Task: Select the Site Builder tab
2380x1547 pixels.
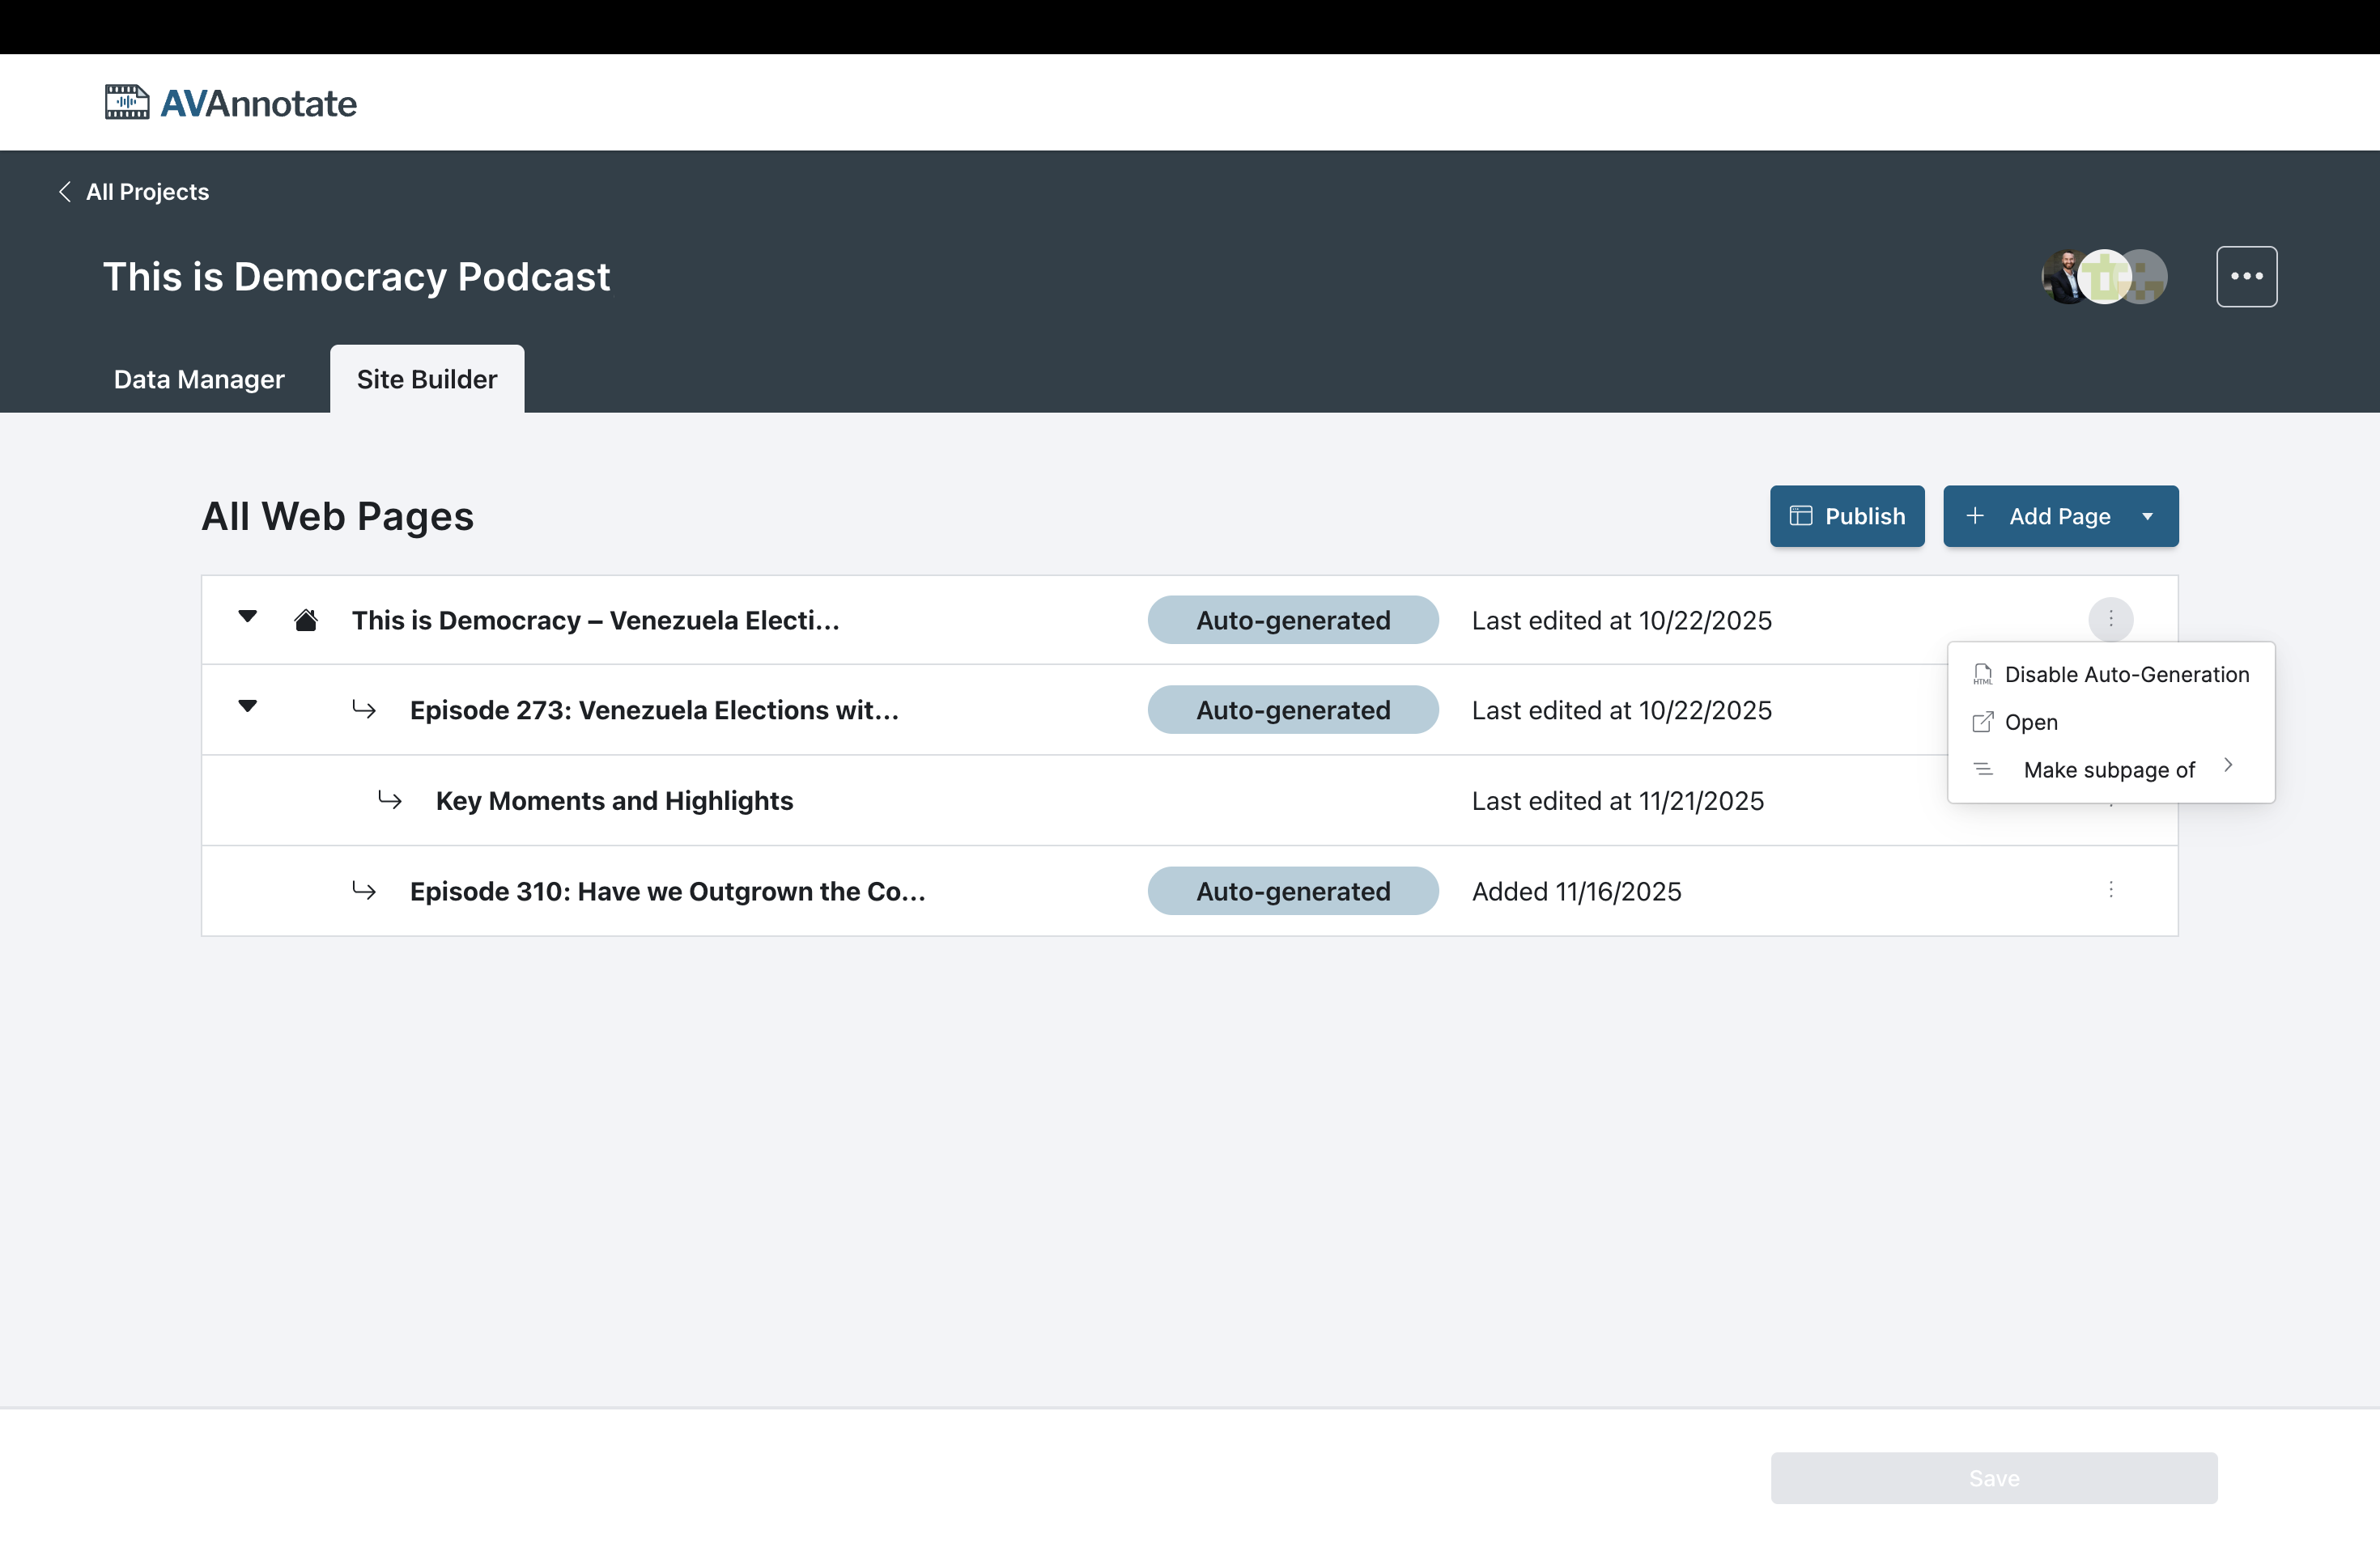Action: 427,379
